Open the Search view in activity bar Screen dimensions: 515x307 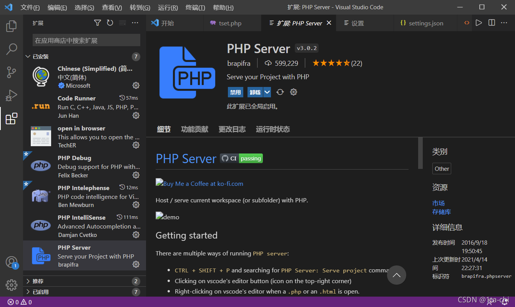tap(12, 49)
